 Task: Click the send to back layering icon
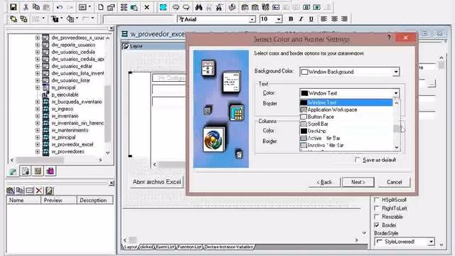23,19
